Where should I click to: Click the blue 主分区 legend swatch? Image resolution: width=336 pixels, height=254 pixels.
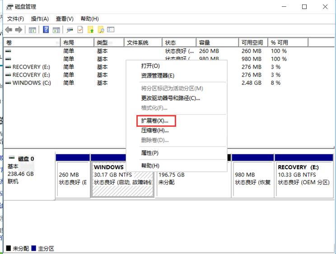tap(33, 248)
